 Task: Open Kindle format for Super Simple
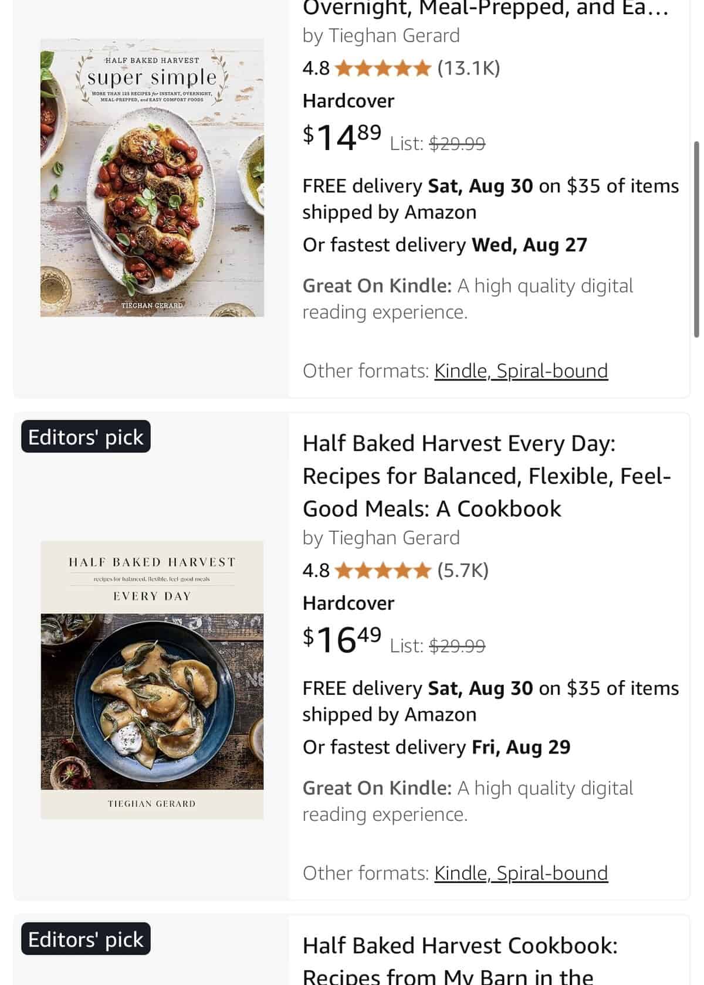tap(461, 371)
